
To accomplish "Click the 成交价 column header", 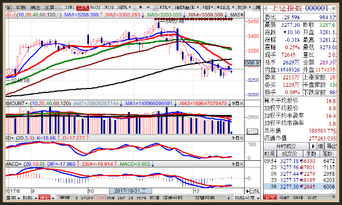I will pyautogui.click(x=289, y=154).
